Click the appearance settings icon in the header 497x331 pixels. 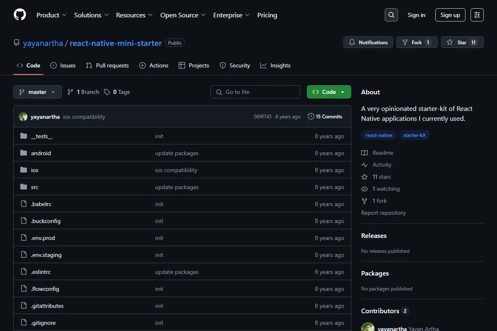click(x=477, y=15)
